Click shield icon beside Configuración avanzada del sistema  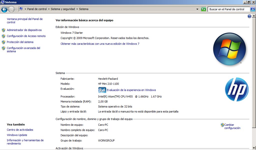(x=3, y=48)
